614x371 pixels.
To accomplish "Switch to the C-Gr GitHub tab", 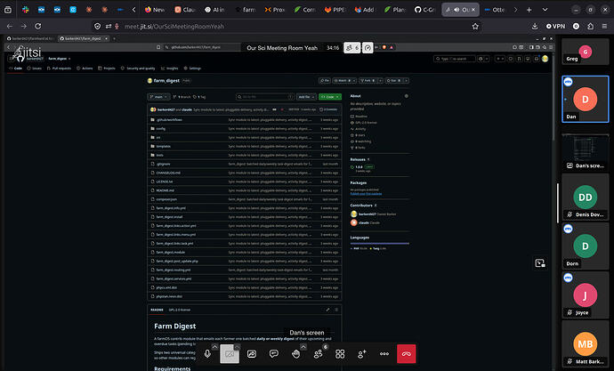I will click(x=424, y=10).
